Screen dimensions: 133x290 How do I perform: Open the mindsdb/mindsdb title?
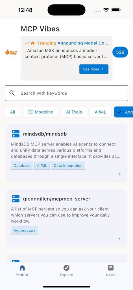[45, 134]
